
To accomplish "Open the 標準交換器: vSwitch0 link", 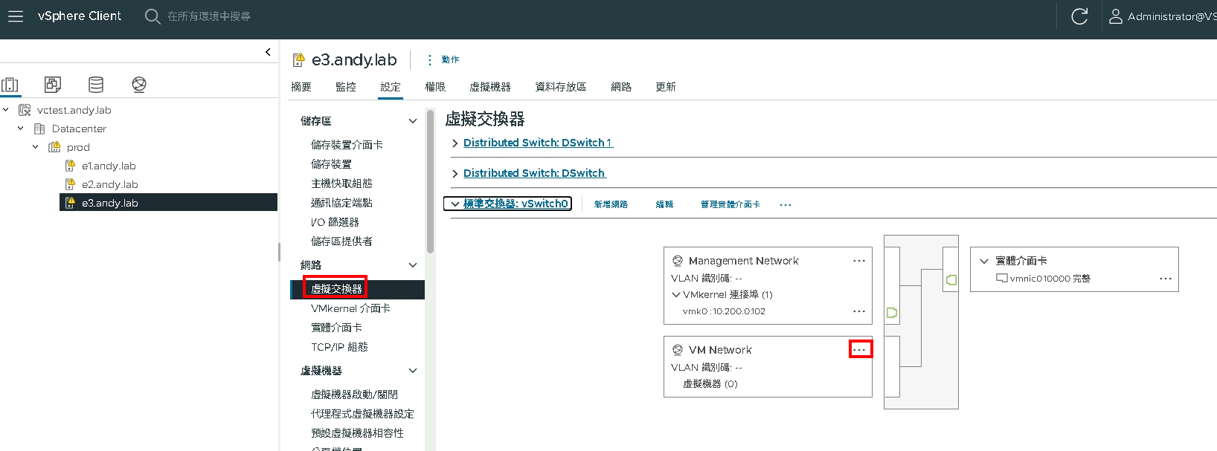I will pyautogui.click(x=516, y=204).
